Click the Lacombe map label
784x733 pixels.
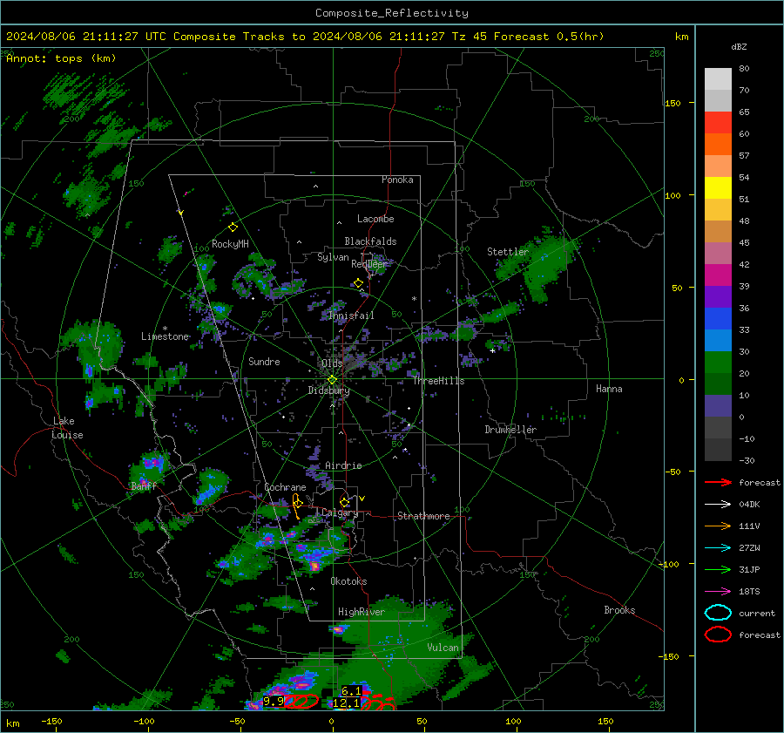[375, 219]
